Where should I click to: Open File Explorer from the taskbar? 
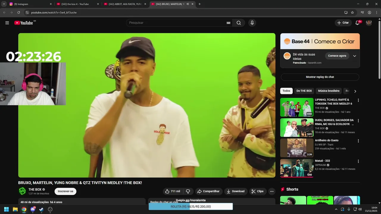[15, 209]
